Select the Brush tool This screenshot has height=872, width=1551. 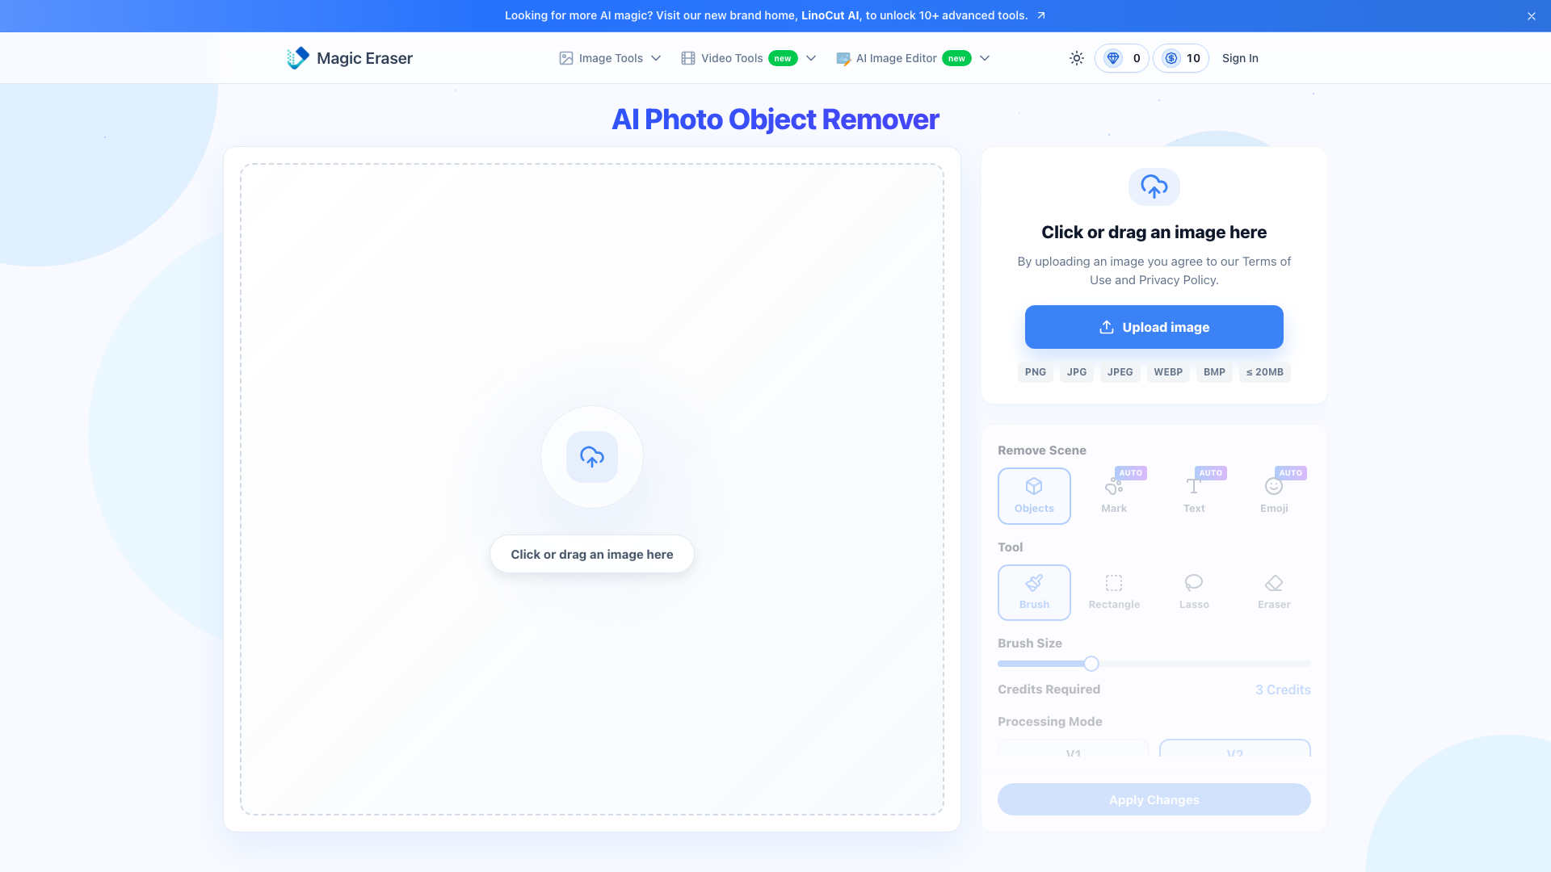tap(1034, 592)
